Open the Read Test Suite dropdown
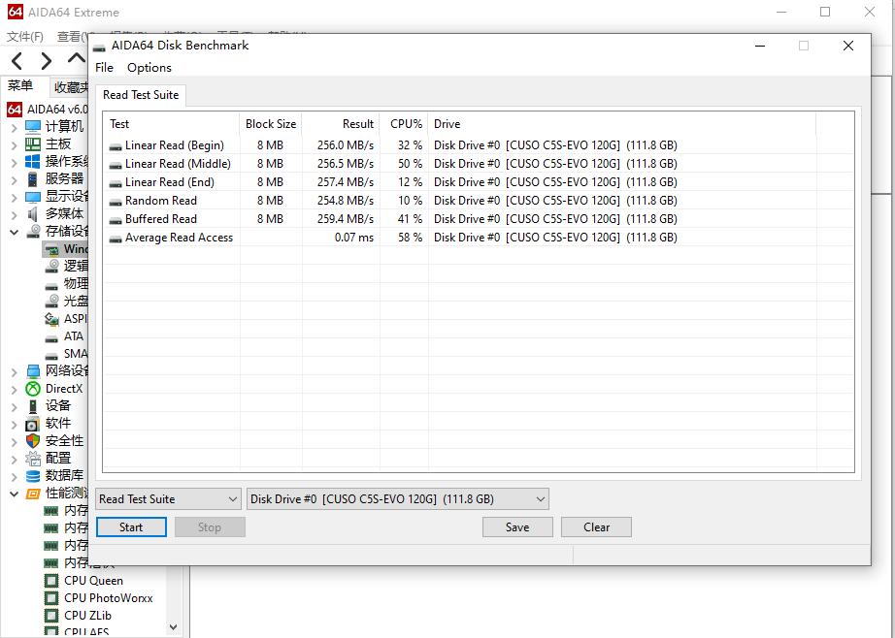 click(x=168, y=499)
